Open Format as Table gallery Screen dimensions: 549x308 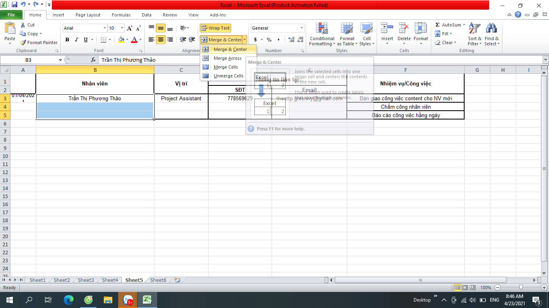click(x=347, y=34)
